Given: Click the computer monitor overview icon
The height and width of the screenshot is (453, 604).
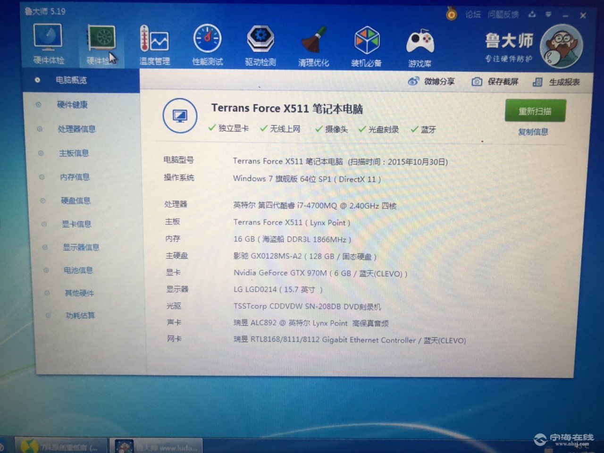Looking at the screenshot, I should [180, 116].
